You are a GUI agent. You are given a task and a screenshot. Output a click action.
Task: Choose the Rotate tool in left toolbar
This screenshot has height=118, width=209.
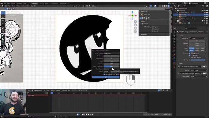tap(3, 24)
